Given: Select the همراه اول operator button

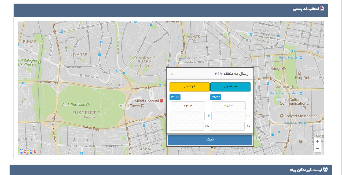Looking at the screenshot, I should (230, 87).
